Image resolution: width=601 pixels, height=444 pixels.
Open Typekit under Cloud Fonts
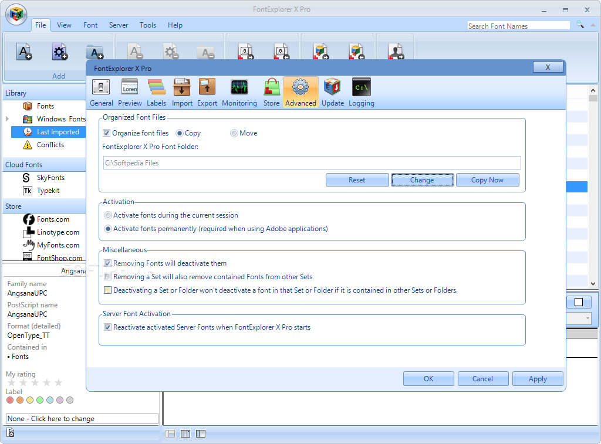pyautogui.click(x=41, y=191)
